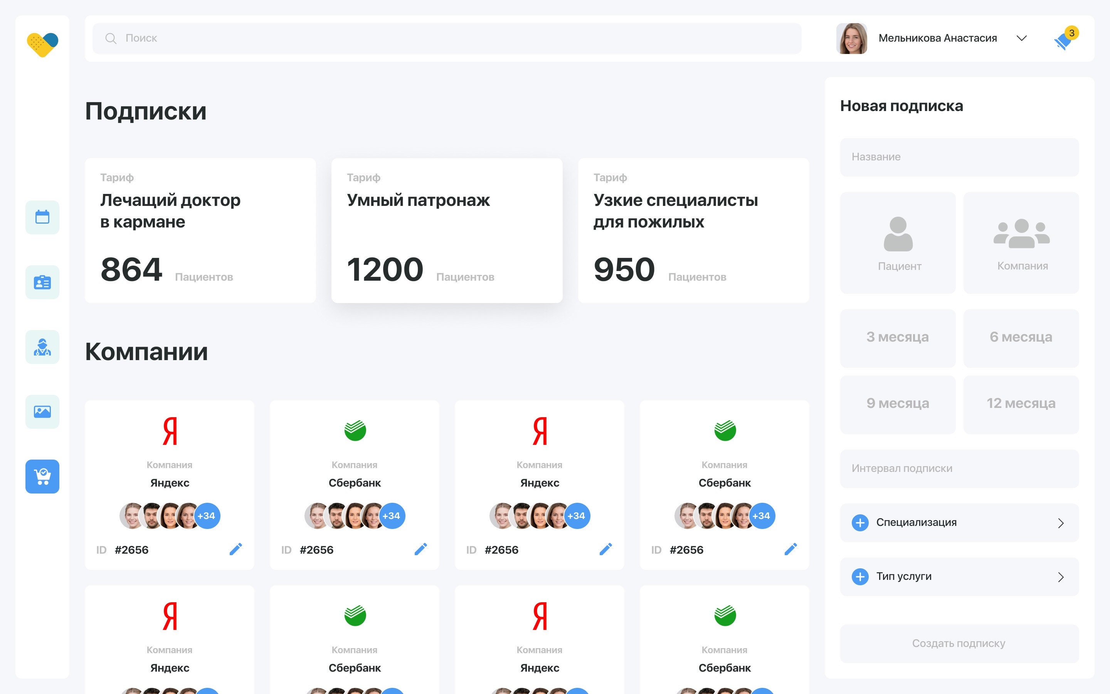Choose the 3 месяца duration
This screenshot has height=694, width=1110.
coord(898,338)
